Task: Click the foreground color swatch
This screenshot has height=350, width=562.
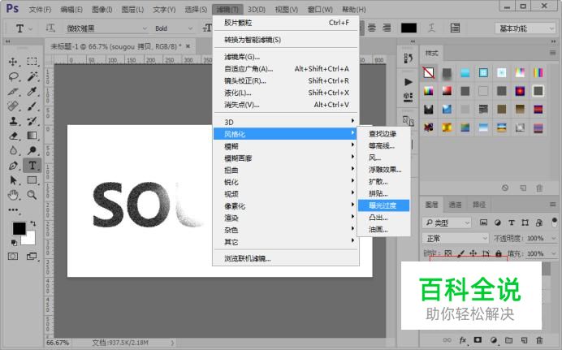Action: pyautogui.click(x=19, y=228)
